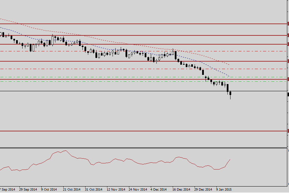Select the grey dash-dot horizontal line

[103, 81]
